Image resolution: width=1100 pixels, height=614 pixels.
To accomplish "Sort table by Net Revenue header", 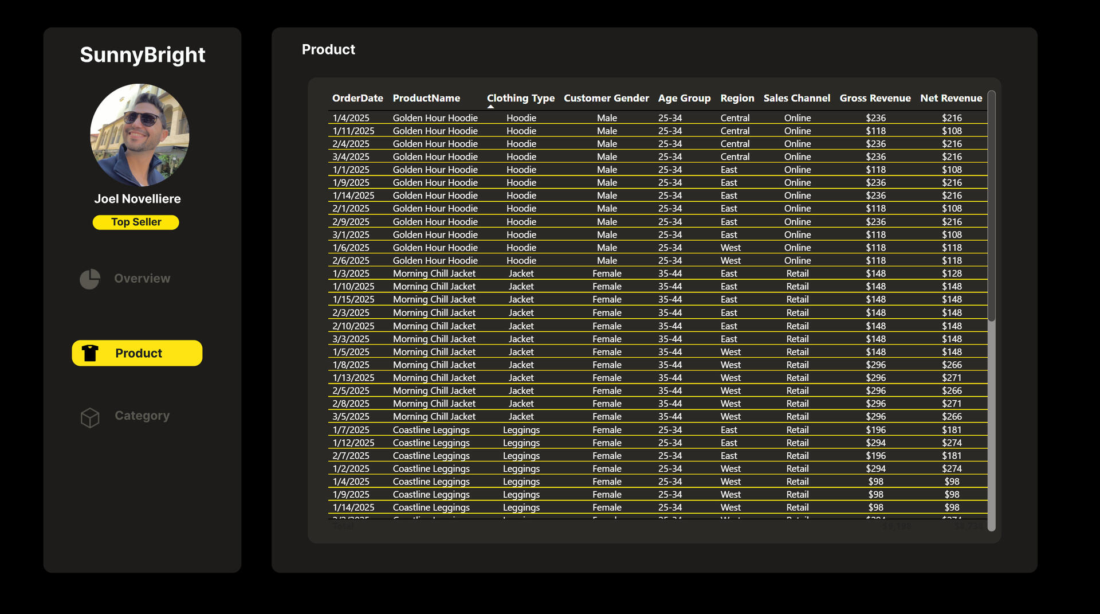I will pyautogui.click(x=950, y=98).
